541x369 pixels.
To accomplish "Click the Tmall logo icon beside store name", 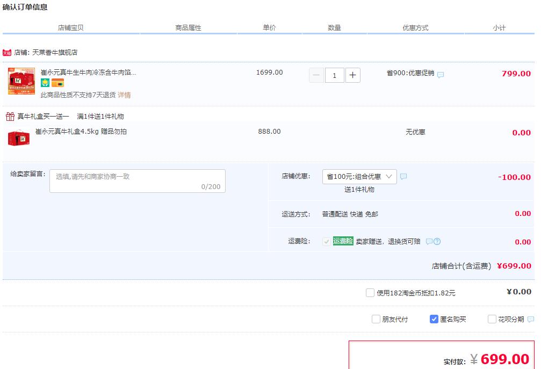I will pos(7,53).
